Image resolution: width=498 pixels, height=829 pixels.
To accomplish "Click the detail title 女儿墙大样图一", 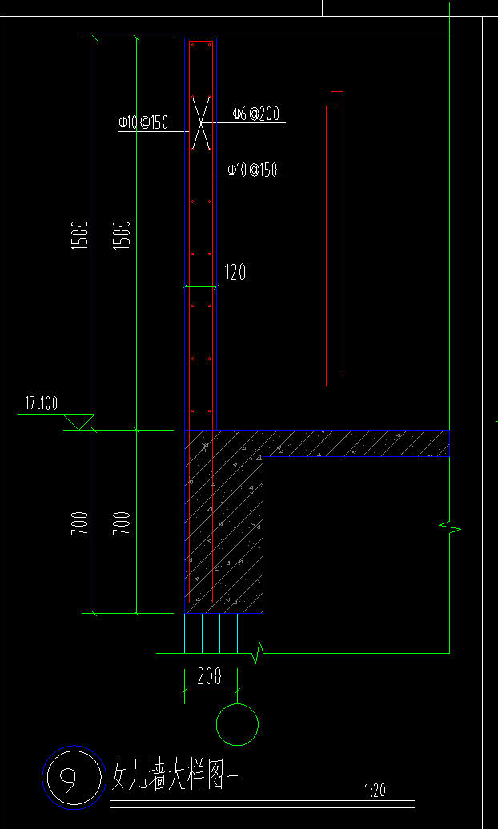I will (x=176, y=775).
